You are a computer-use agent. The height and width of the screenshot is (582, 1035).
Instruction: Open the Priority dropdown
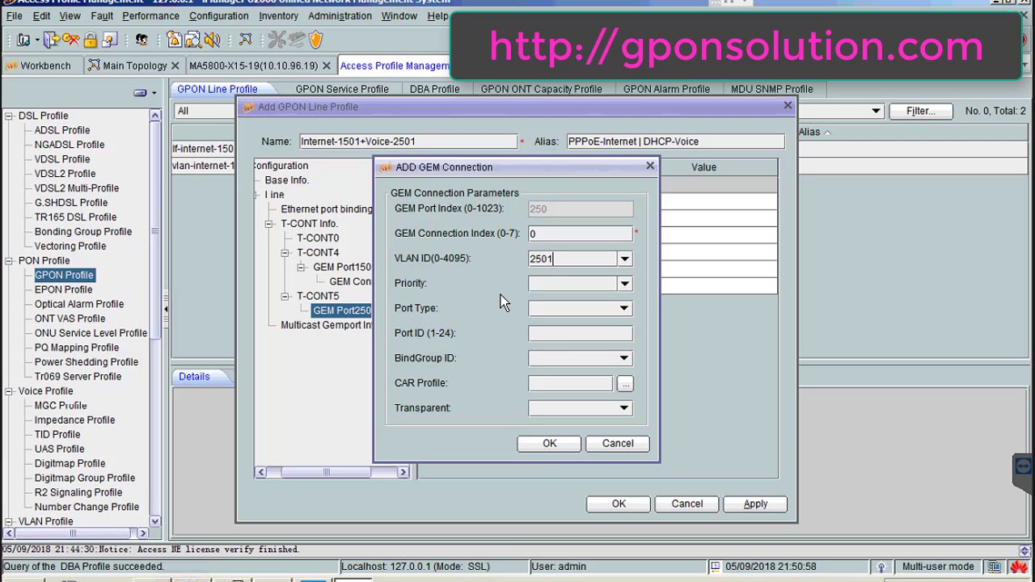click(x=624, y=284)
